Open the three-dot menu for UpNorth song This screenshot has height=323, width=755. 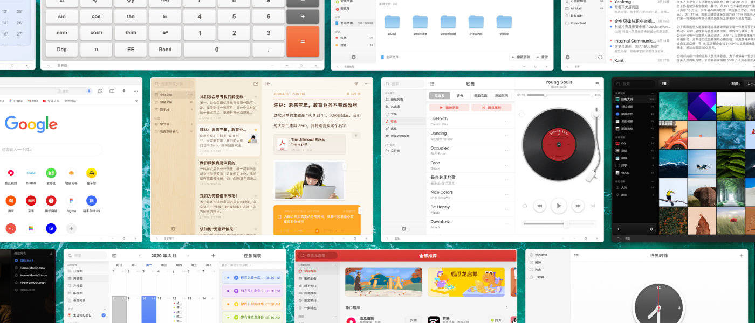click(507, 121)
